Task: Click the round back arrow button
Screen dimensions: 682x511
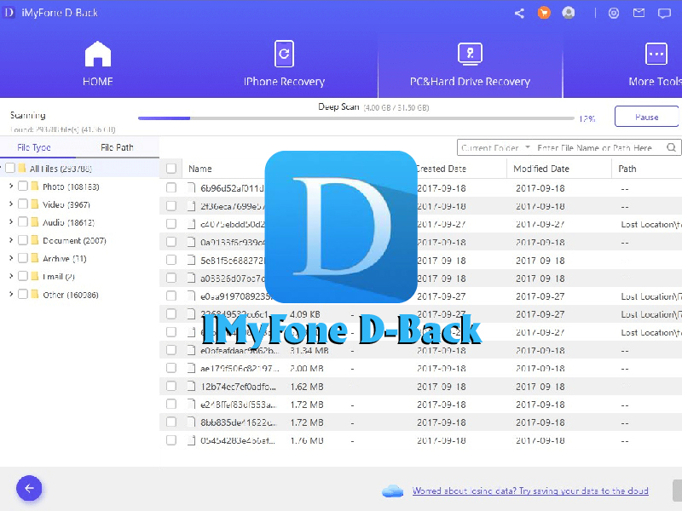Action: point(29,488)
